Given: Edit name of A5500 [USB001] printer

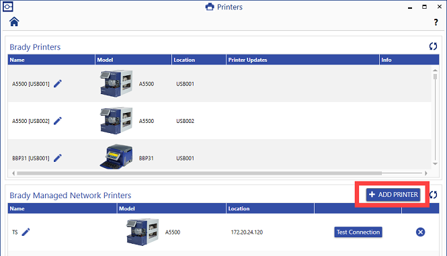Looking at the screenshot, I should pyautogui.click(x=58, y=84).
